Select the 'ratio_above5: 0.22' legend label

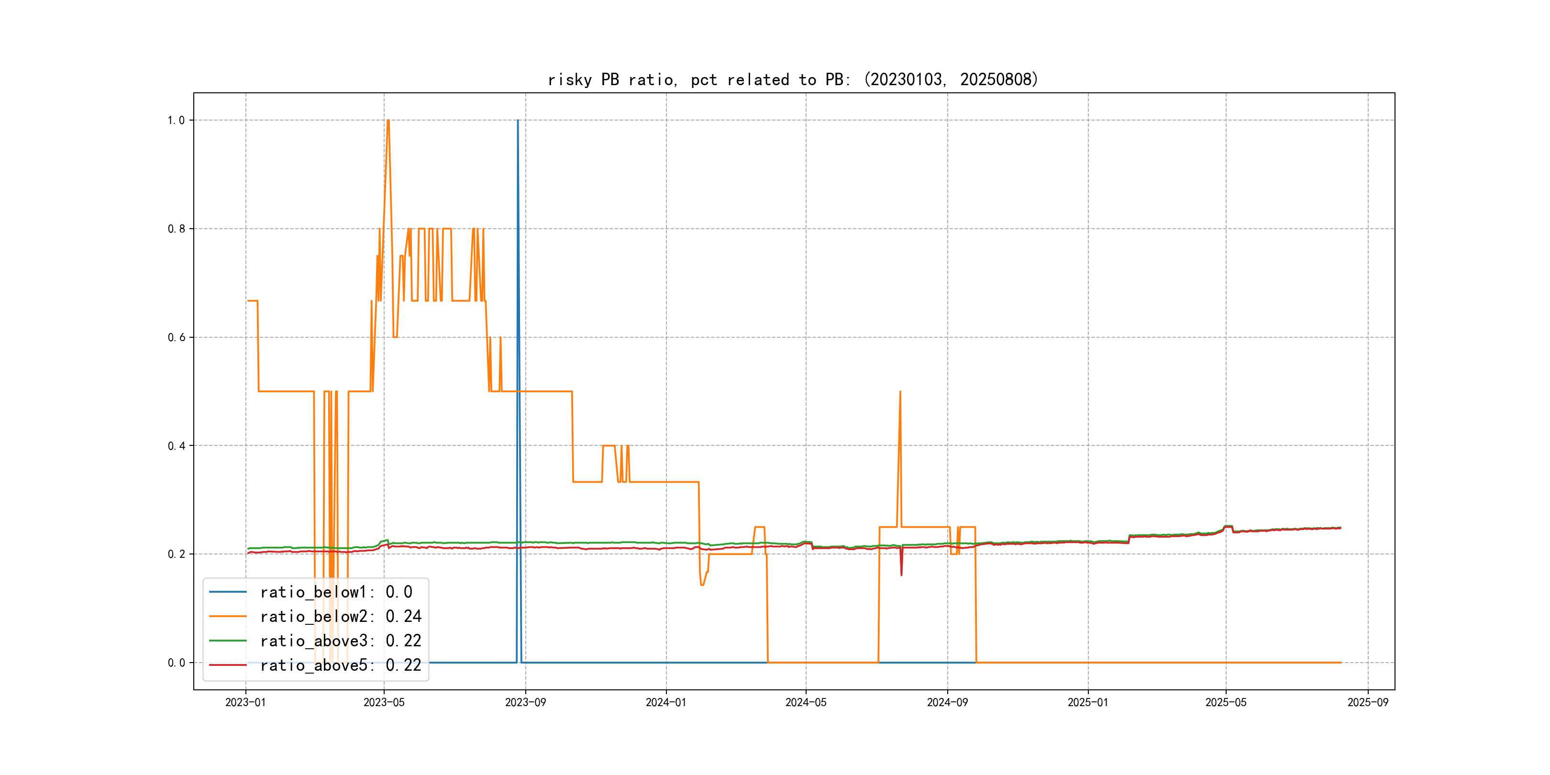click(341, 665)
